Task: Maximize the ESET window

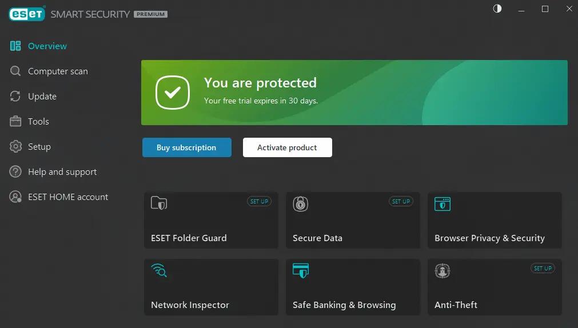Action: pos(545,9)
